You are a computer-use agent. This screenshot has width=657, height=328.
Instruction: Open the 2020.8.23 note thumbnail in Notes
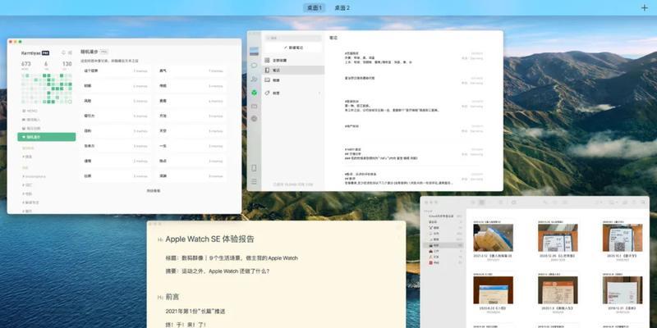point(493,290)
